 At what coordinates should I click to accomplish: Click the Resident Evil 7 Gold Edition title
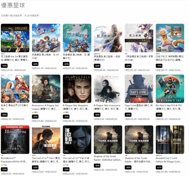[168, 160]
